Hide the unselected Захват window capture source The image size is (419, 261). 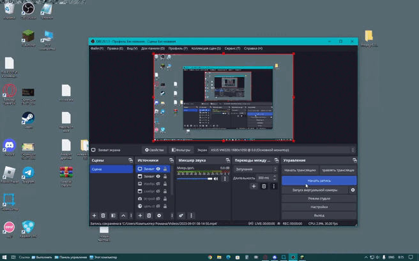(158, 176)
